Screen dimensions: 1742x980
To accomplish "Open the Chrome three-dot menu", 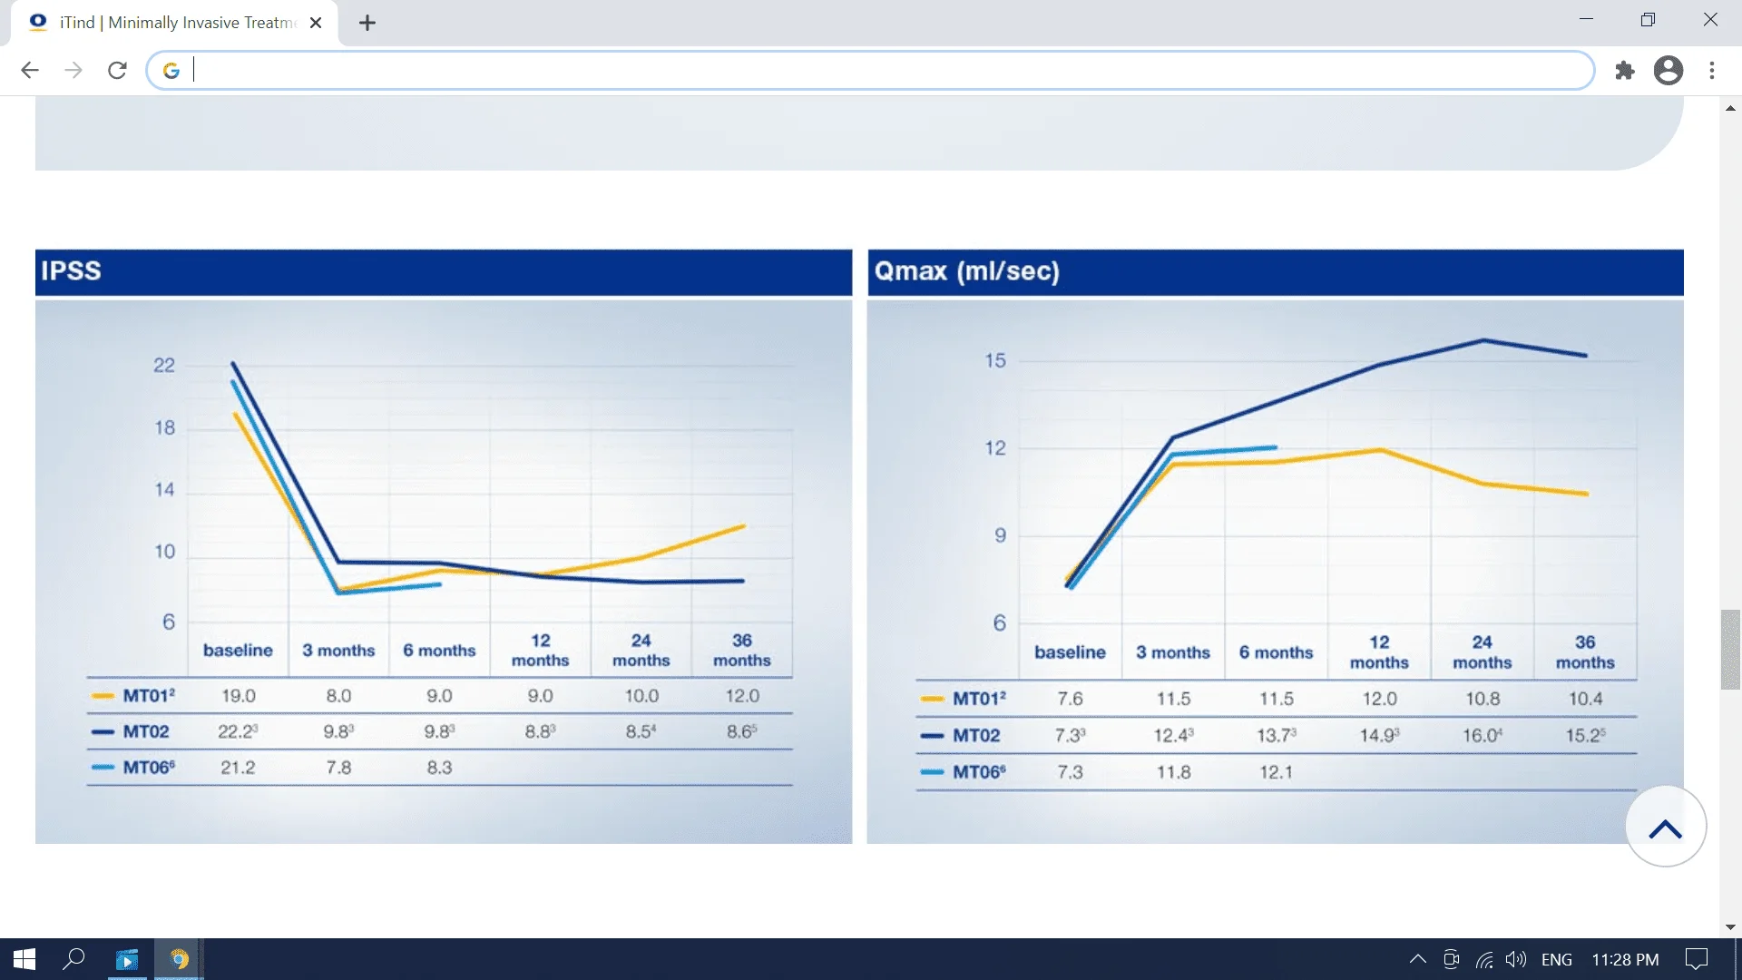I will [1712, 71].
